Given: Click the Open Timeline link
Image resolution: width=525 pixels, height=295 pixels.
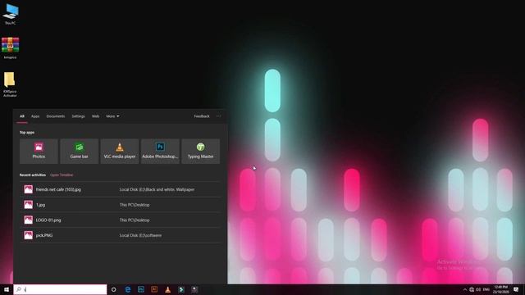Looking at the screenshot, I should (62, 175).
